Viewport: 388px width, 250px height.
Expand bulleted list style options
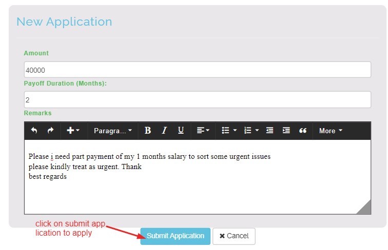(235, 130)
